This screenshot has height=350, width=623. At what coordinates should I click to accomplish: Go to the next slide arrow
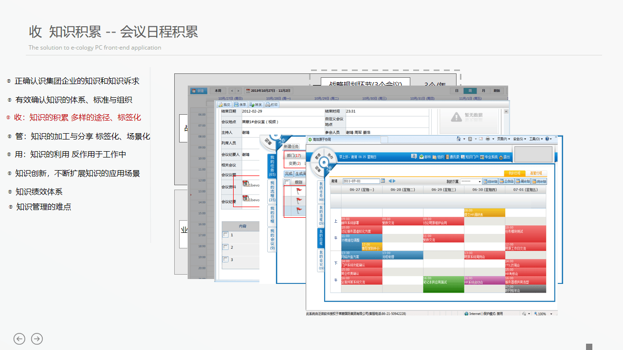[x=37, y=339]
